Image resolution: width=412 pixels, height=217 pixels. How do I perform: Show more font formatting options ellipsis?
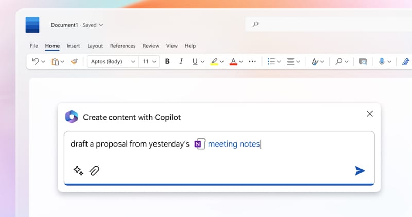(x=252, y=61)
